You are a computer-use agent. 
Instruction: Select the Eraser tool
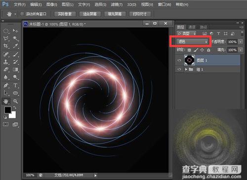(6, 70)
